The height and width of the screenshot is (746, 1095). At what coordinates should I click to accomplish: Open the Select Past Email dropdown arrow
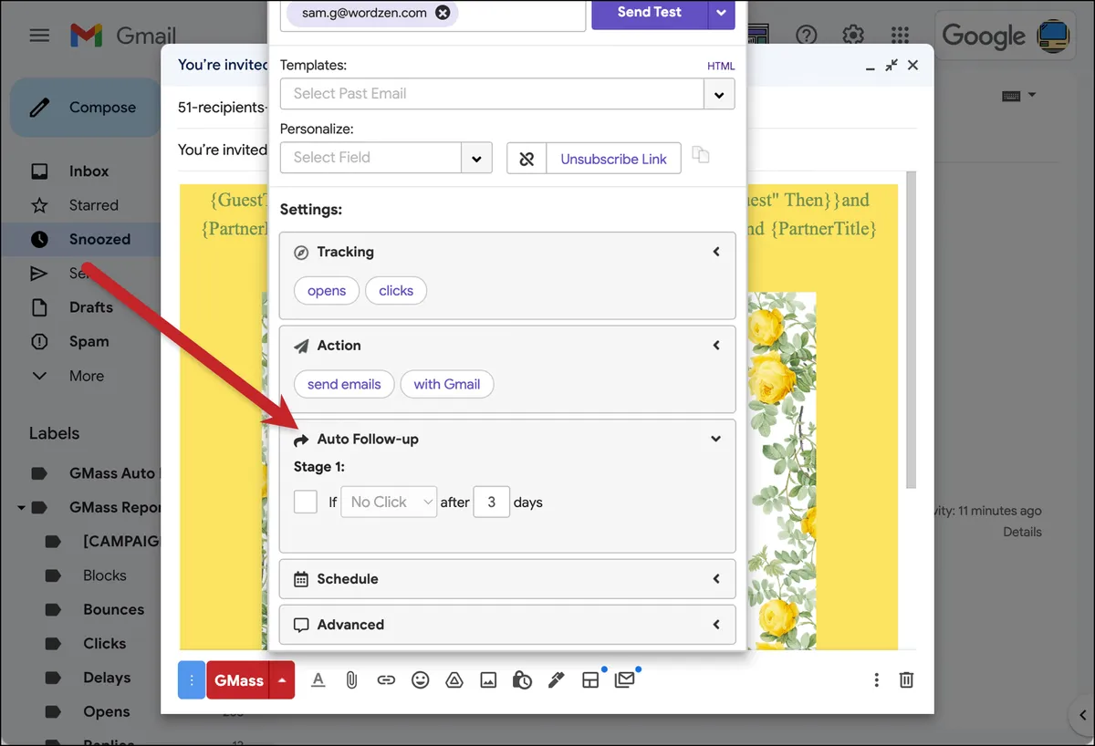(719, 94)
